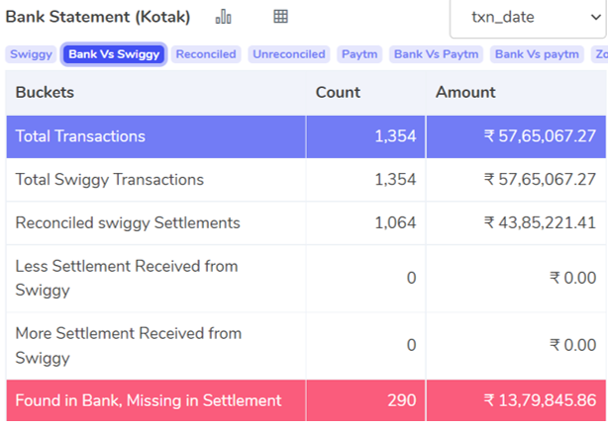Open Found in Bank, Missing in Settlement
This screenshot has height=429, width=608.
tap(306, 400)
